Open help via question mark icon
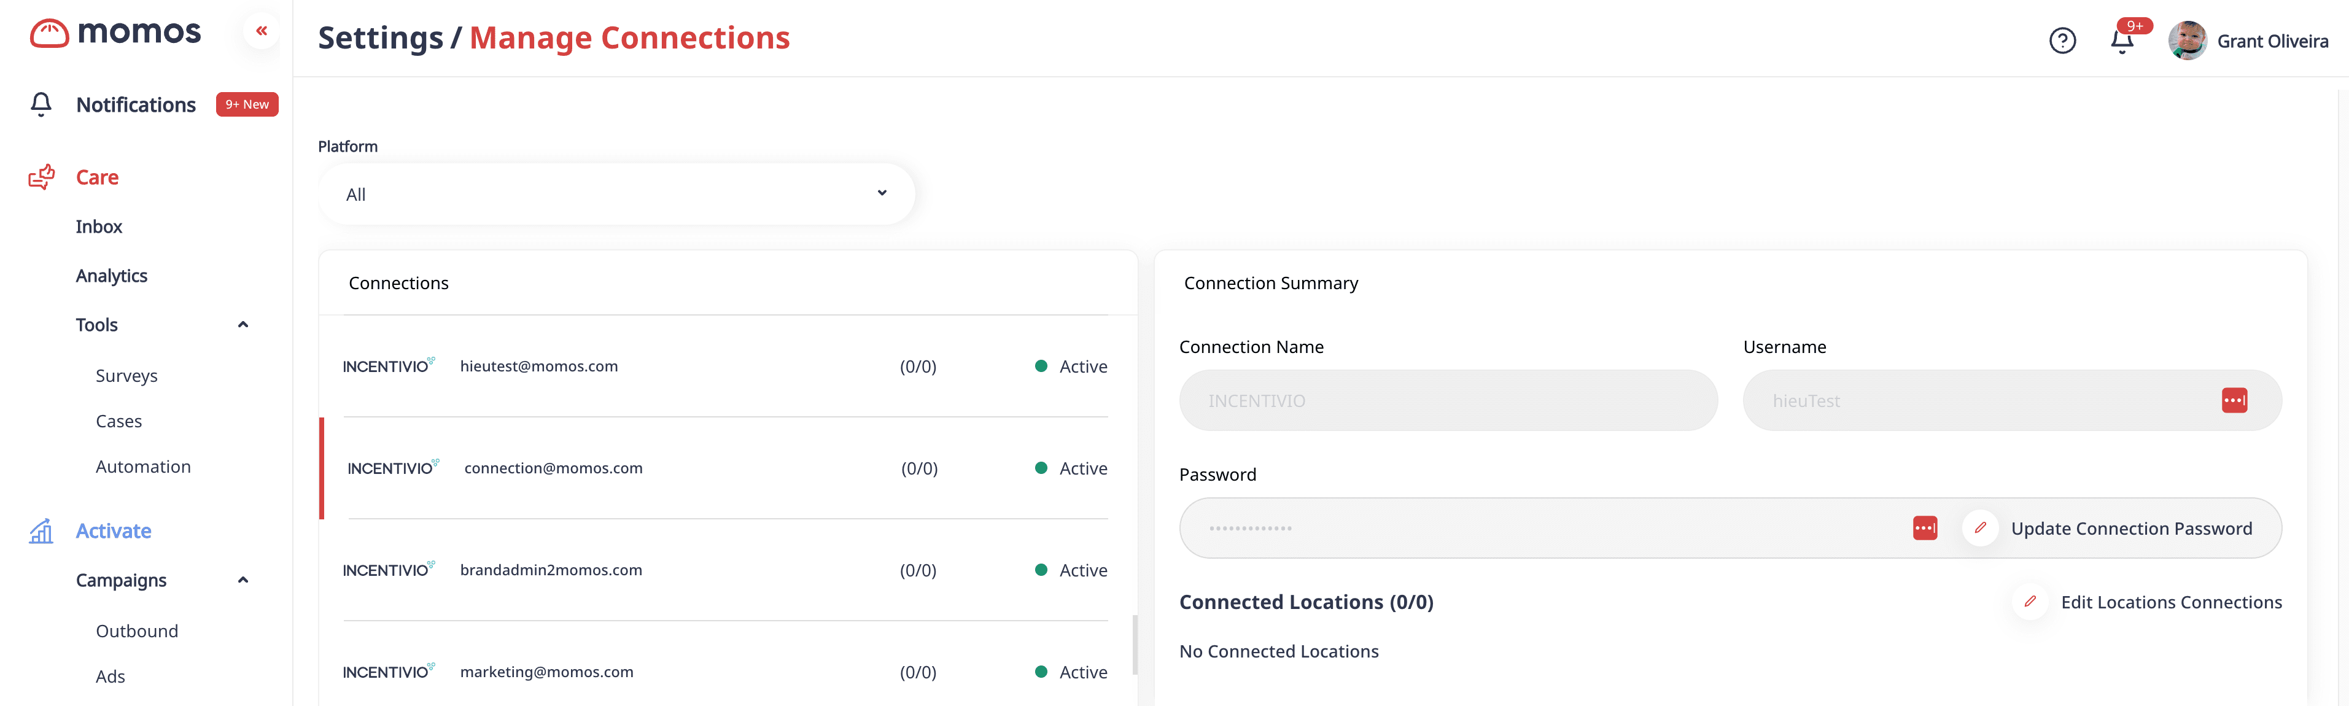Viewport: 2349px width, 706px height. 2062,41
